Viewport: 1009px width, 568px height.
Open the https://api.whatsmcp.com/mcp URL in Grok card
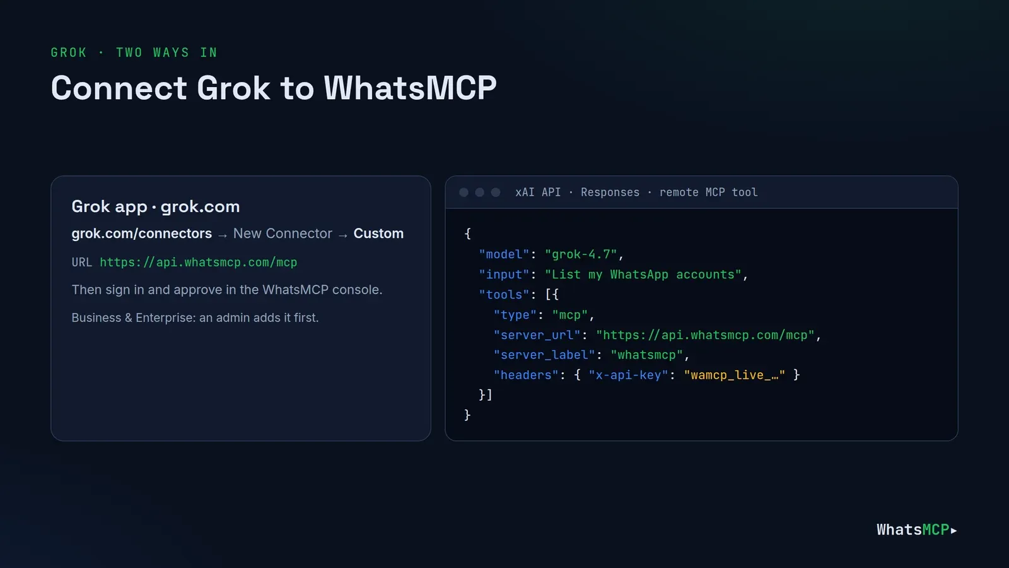coord(198,263)
